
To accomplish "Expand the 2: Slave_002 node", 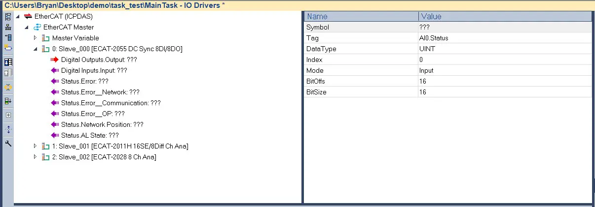I will [36, 157].
